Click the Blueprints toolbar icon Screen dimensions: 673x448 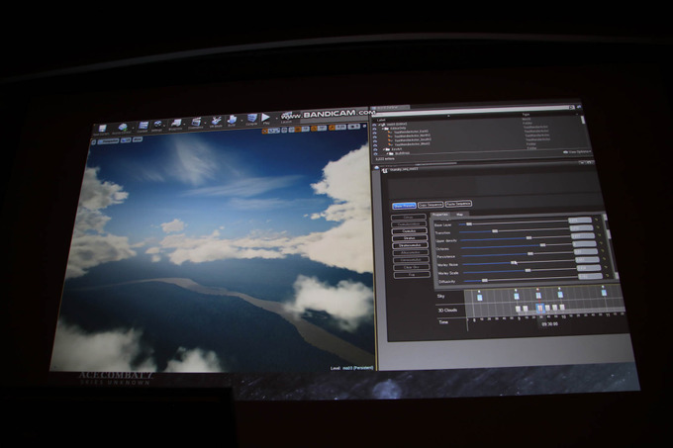point(176,123)
